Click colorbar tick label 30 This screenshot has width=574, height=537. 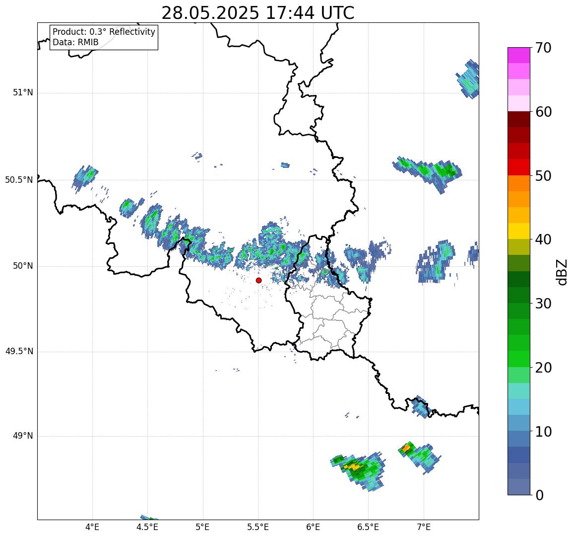pyautogui.click(x=543, y=303)
